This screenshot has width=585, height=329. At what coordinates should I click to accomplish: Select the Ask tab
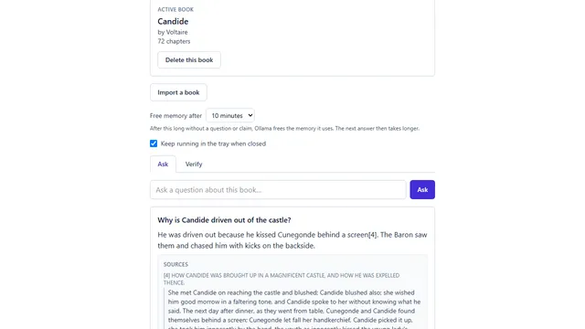coord(163,164)
